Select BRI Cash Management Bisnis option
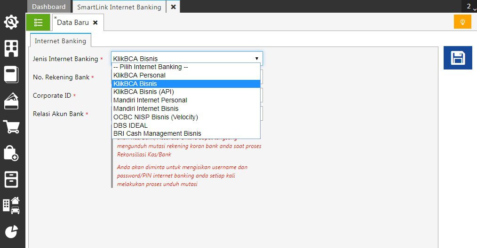Image resolution: width=477 pixels, height=248 pixels. (157, 134)
